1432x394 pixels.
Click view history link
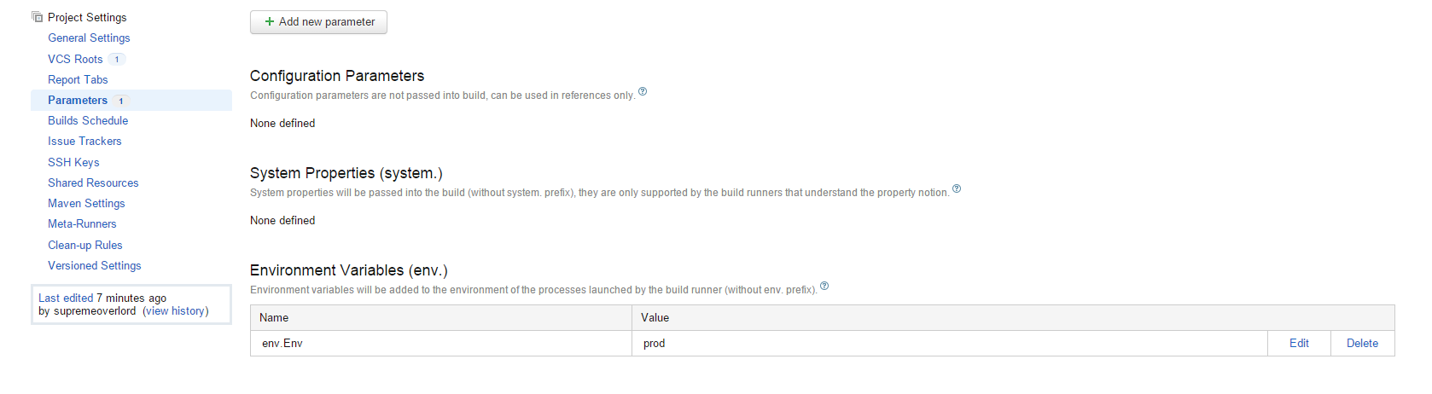[x=175, y=311]
